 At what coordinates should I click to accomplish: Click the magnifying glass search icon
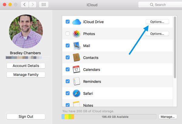pos(152,5)
